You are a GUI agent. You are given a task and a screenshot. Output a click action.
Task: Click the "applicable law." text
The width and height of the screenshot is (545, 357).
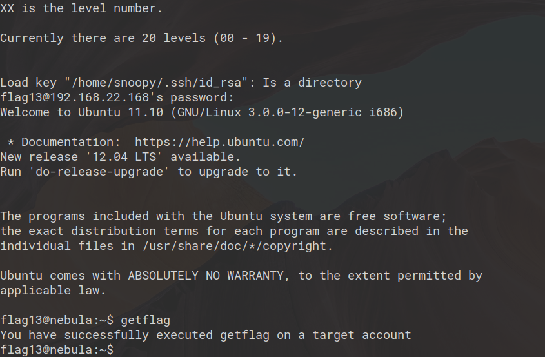(53, 291)
